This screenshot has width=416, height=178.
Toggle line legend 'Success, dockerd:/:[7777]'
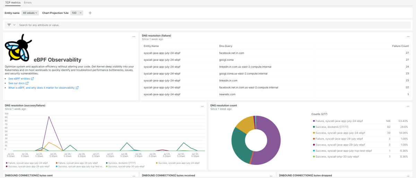point(120,163)
